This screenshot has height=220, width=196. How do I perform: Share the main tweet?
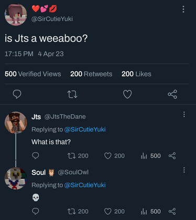172,94
